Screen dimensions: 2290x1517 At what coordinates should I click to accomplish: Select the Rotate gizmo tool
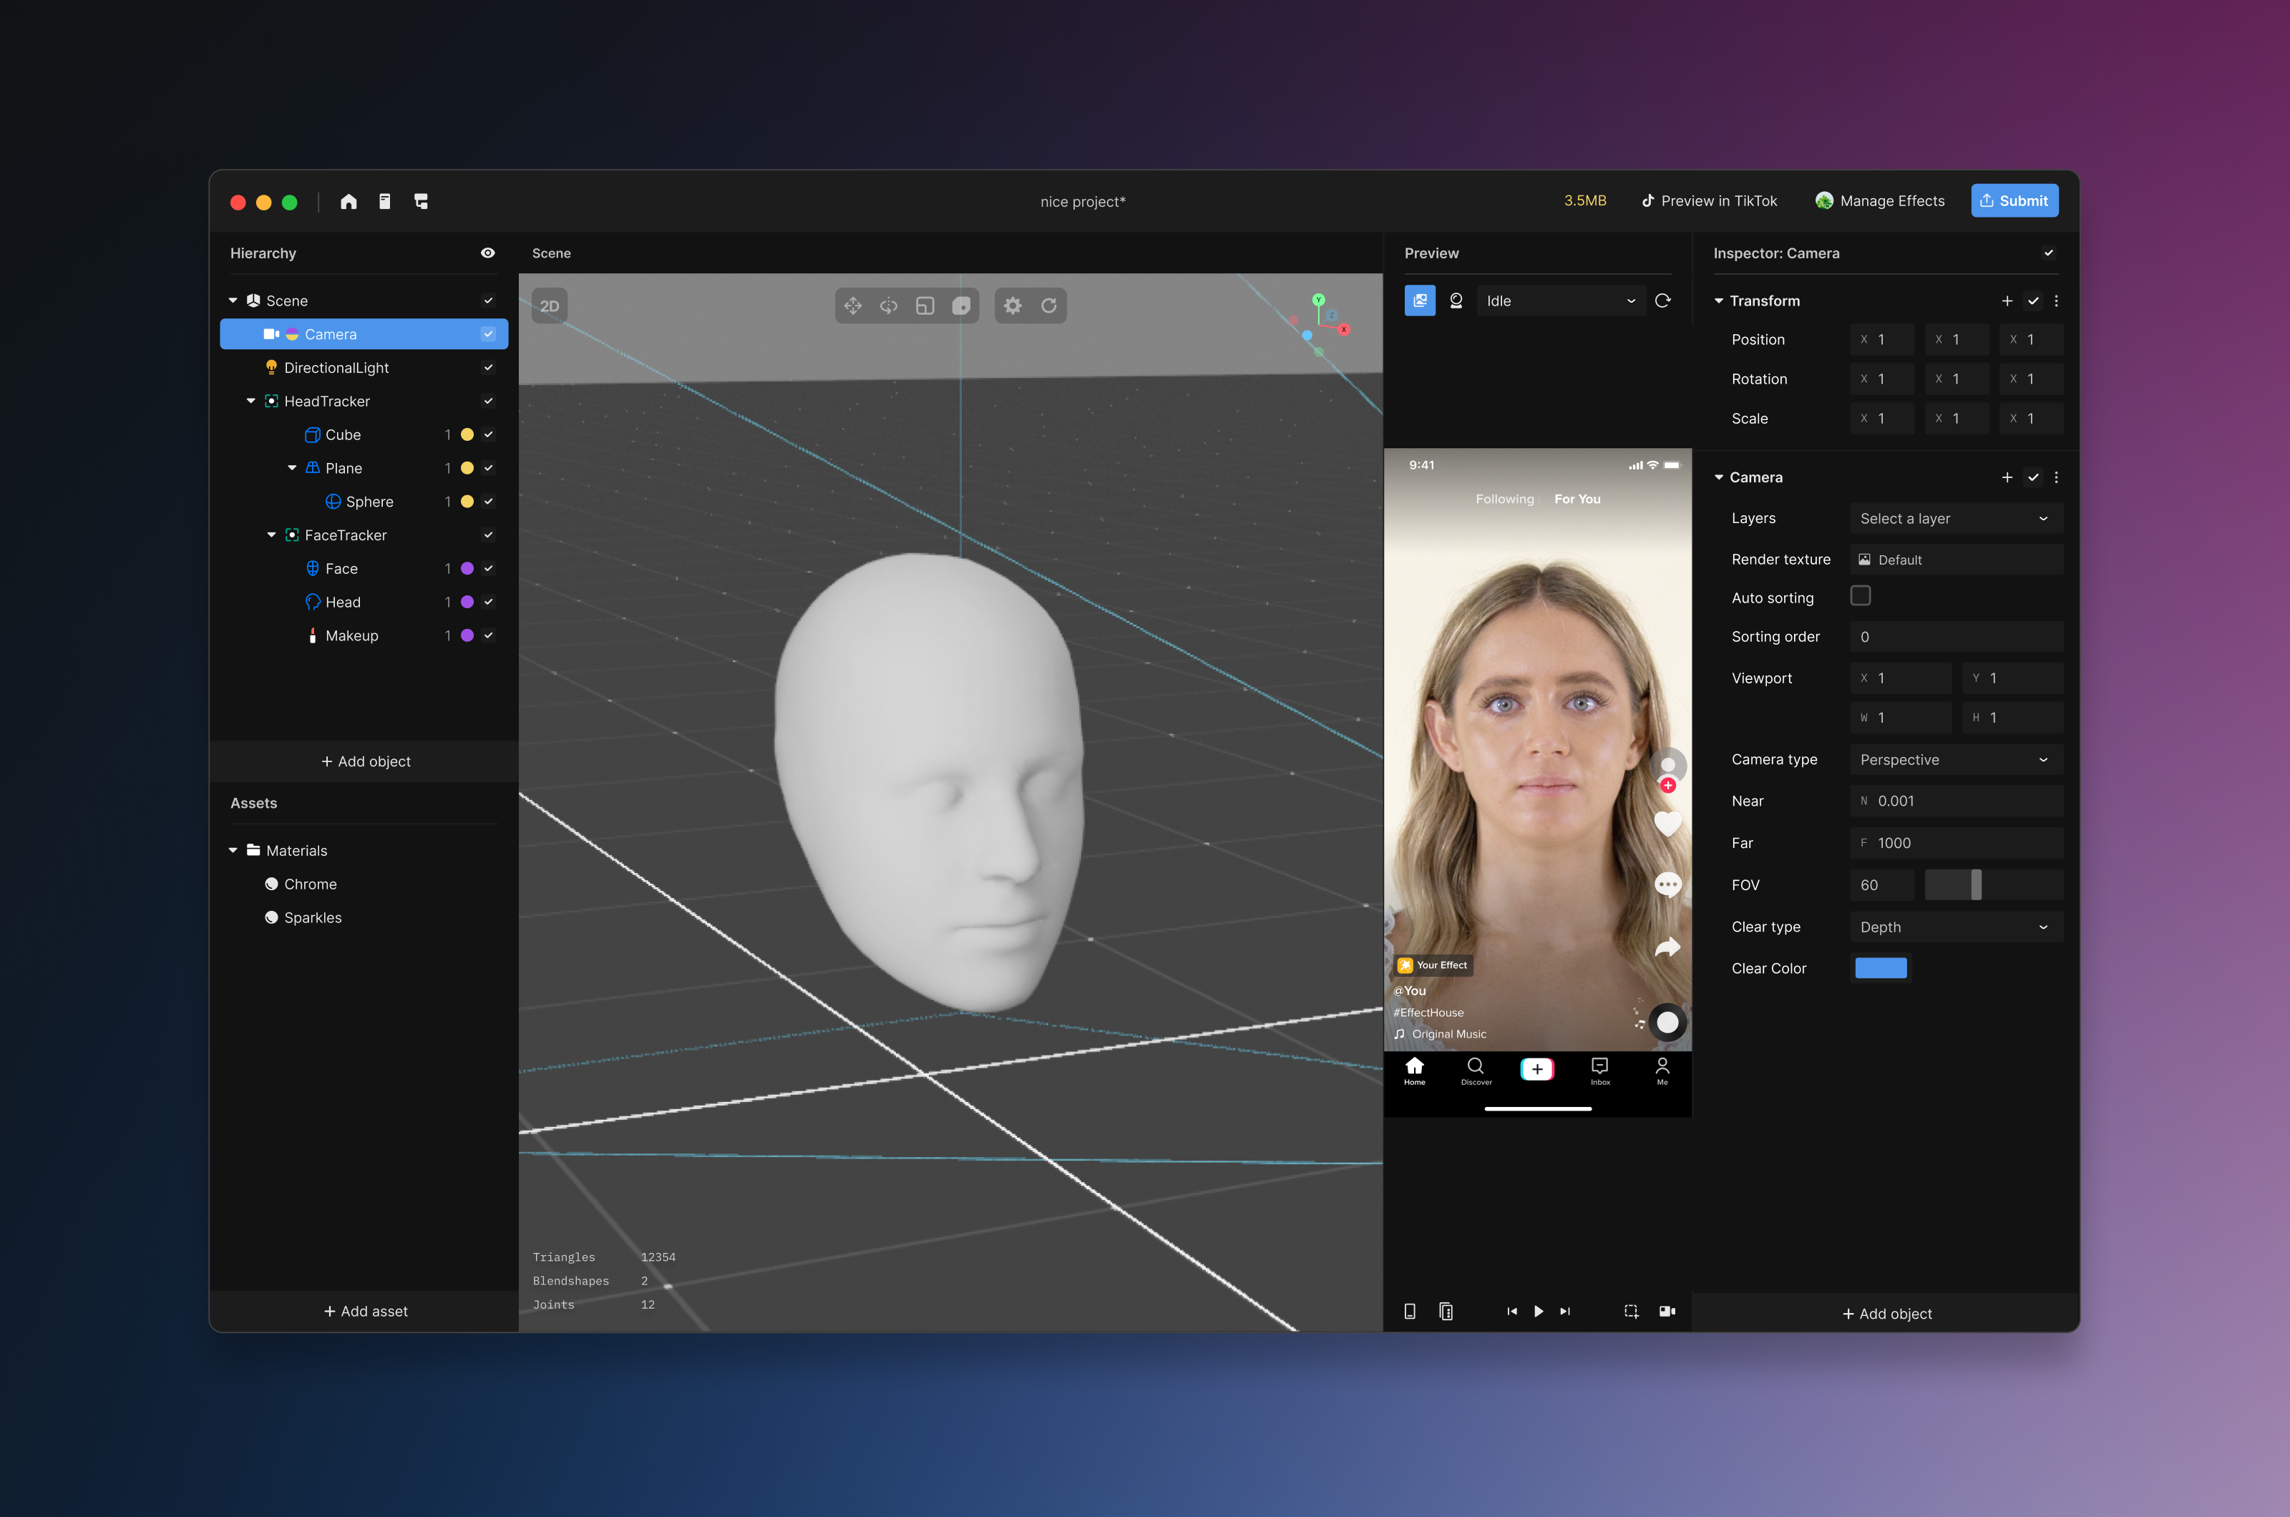[x=889, y=306]
